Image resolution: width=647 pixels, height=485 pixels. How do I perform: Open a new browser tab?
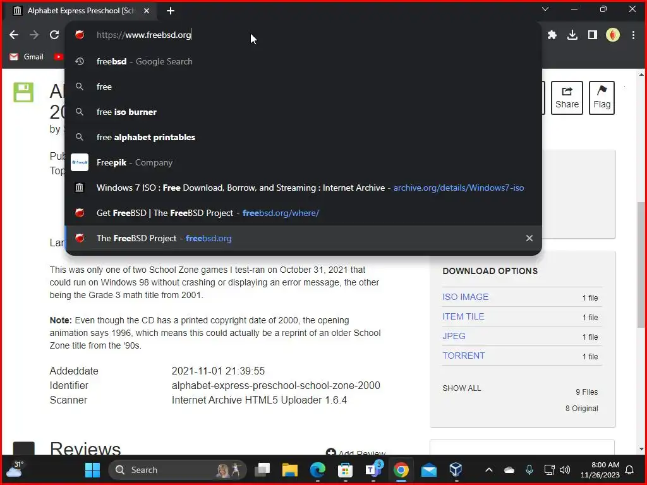coord(171,11)
